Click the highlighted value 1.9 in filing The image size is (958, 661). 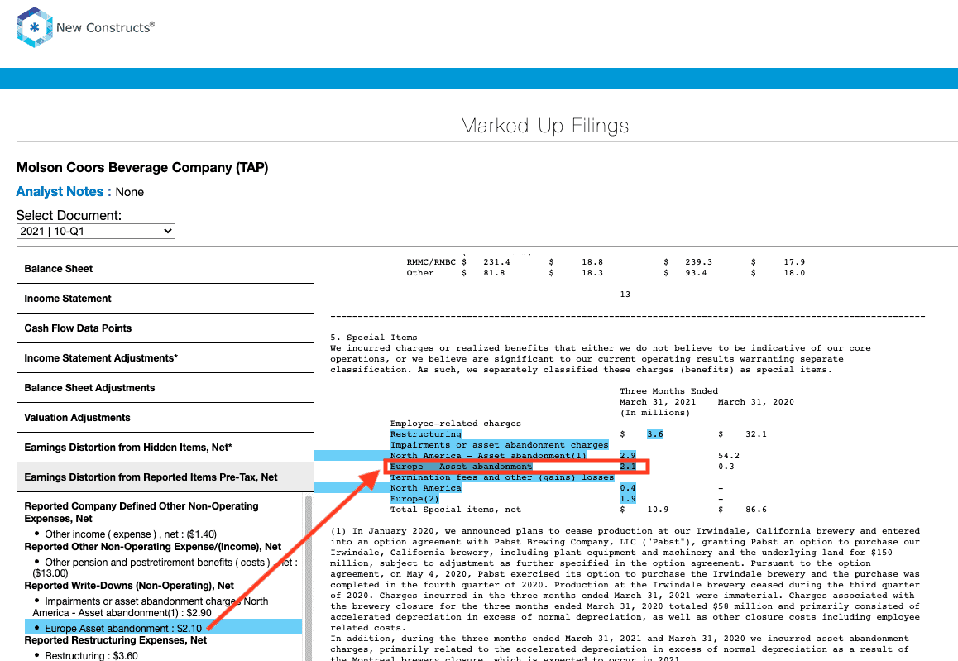click(627, 499)
